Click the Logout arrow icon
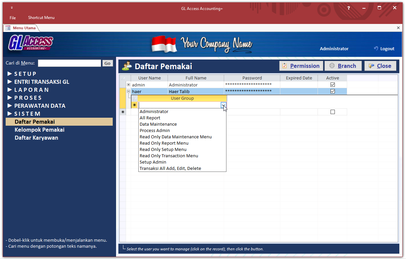 376,49
